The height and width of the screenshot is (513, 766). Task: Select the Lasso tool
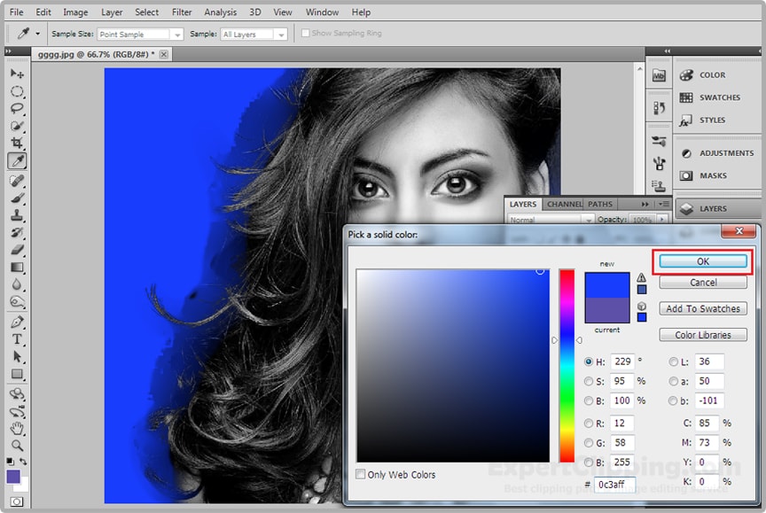(x=17, y=108)
